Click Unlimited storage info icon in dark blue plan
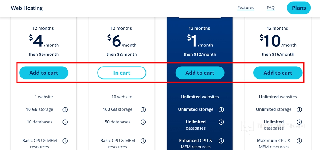 click(x=221, y=110)
